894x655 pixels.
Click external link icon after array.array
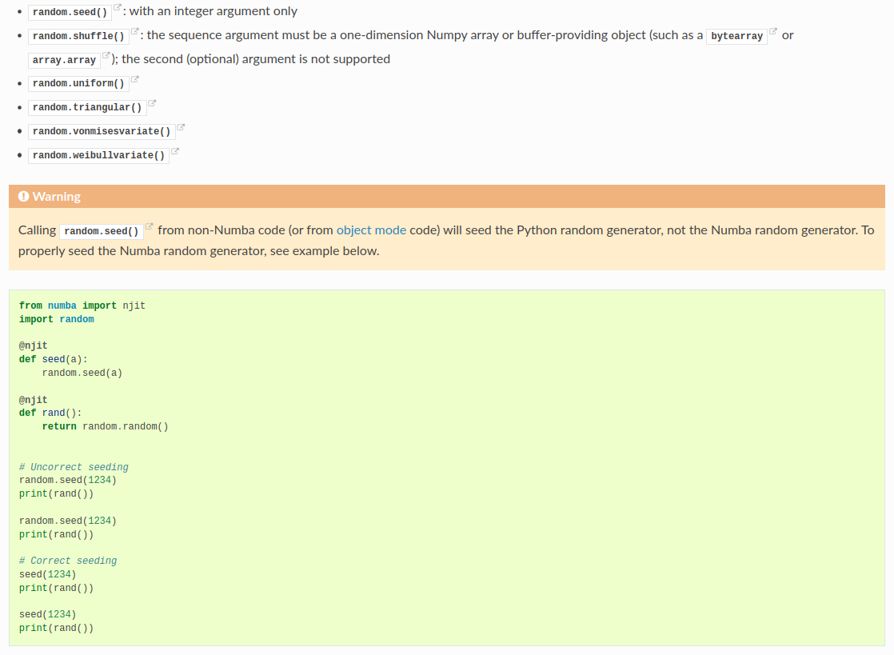click(106, 55)
